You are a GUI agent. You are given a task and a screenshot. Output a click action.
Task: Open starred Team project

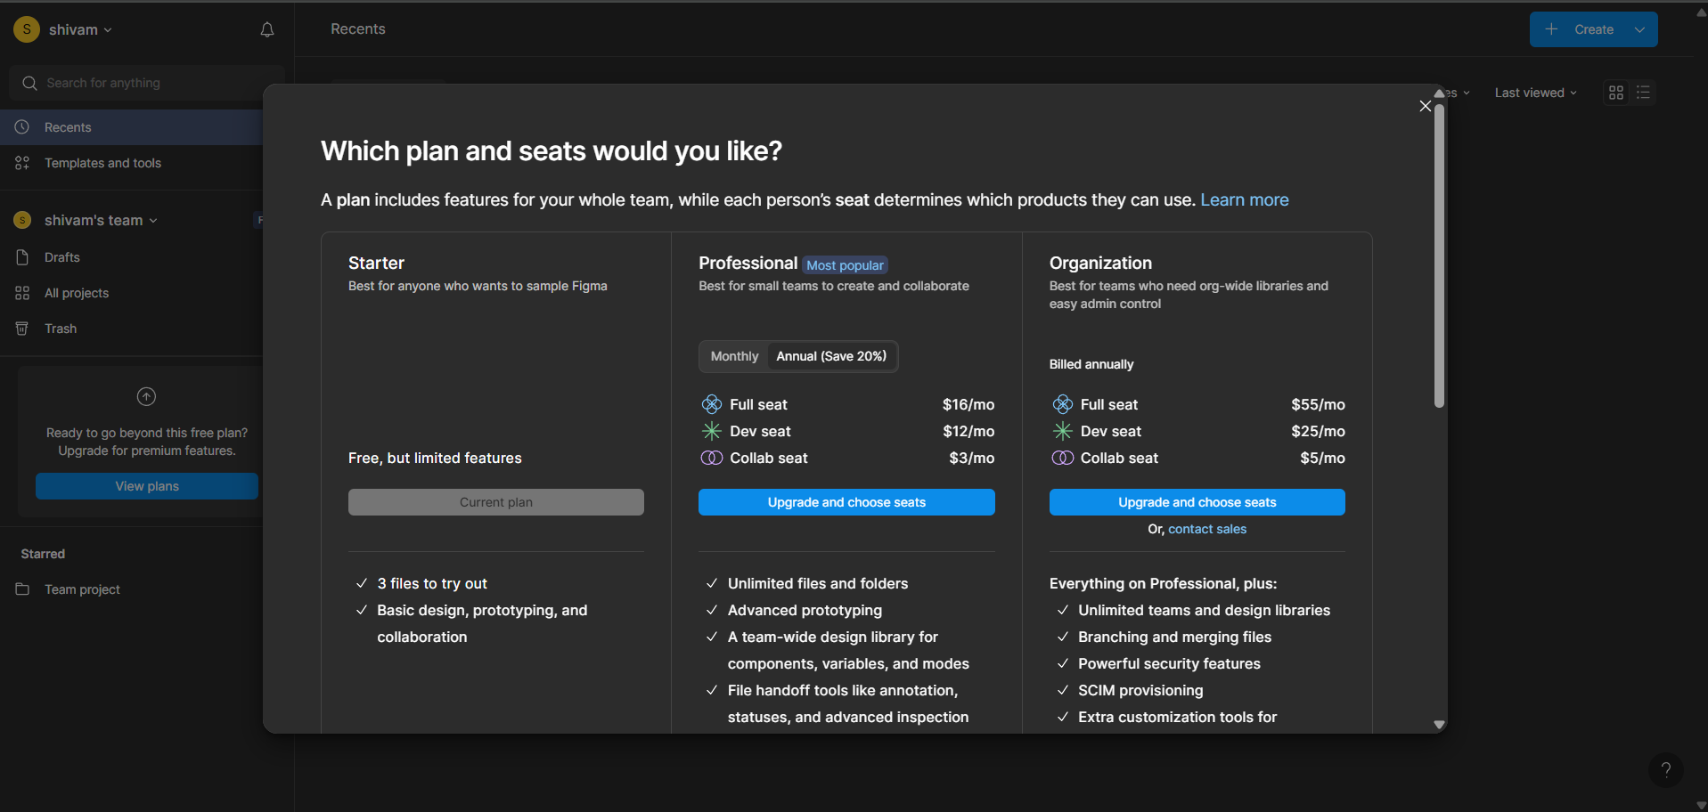pyautogui.click(x=132, y=589)
